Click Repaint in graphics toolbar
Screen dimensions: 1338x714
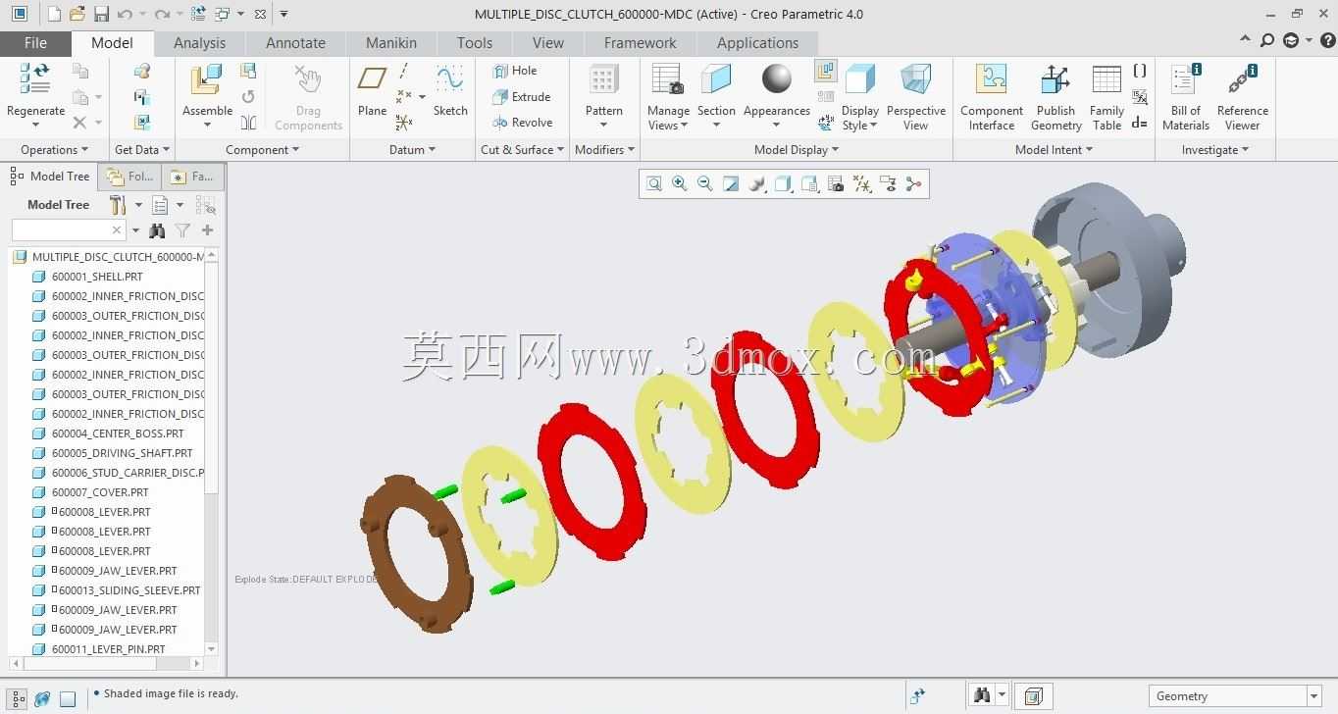click(730, 183)
